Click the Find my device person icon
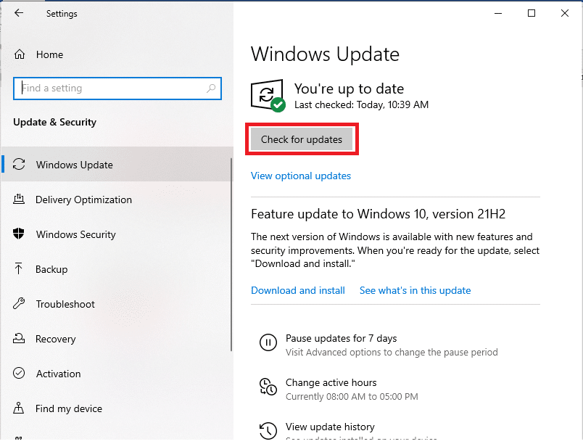The width and height of the screenshot is (583, 444). [x=19, y=408]
